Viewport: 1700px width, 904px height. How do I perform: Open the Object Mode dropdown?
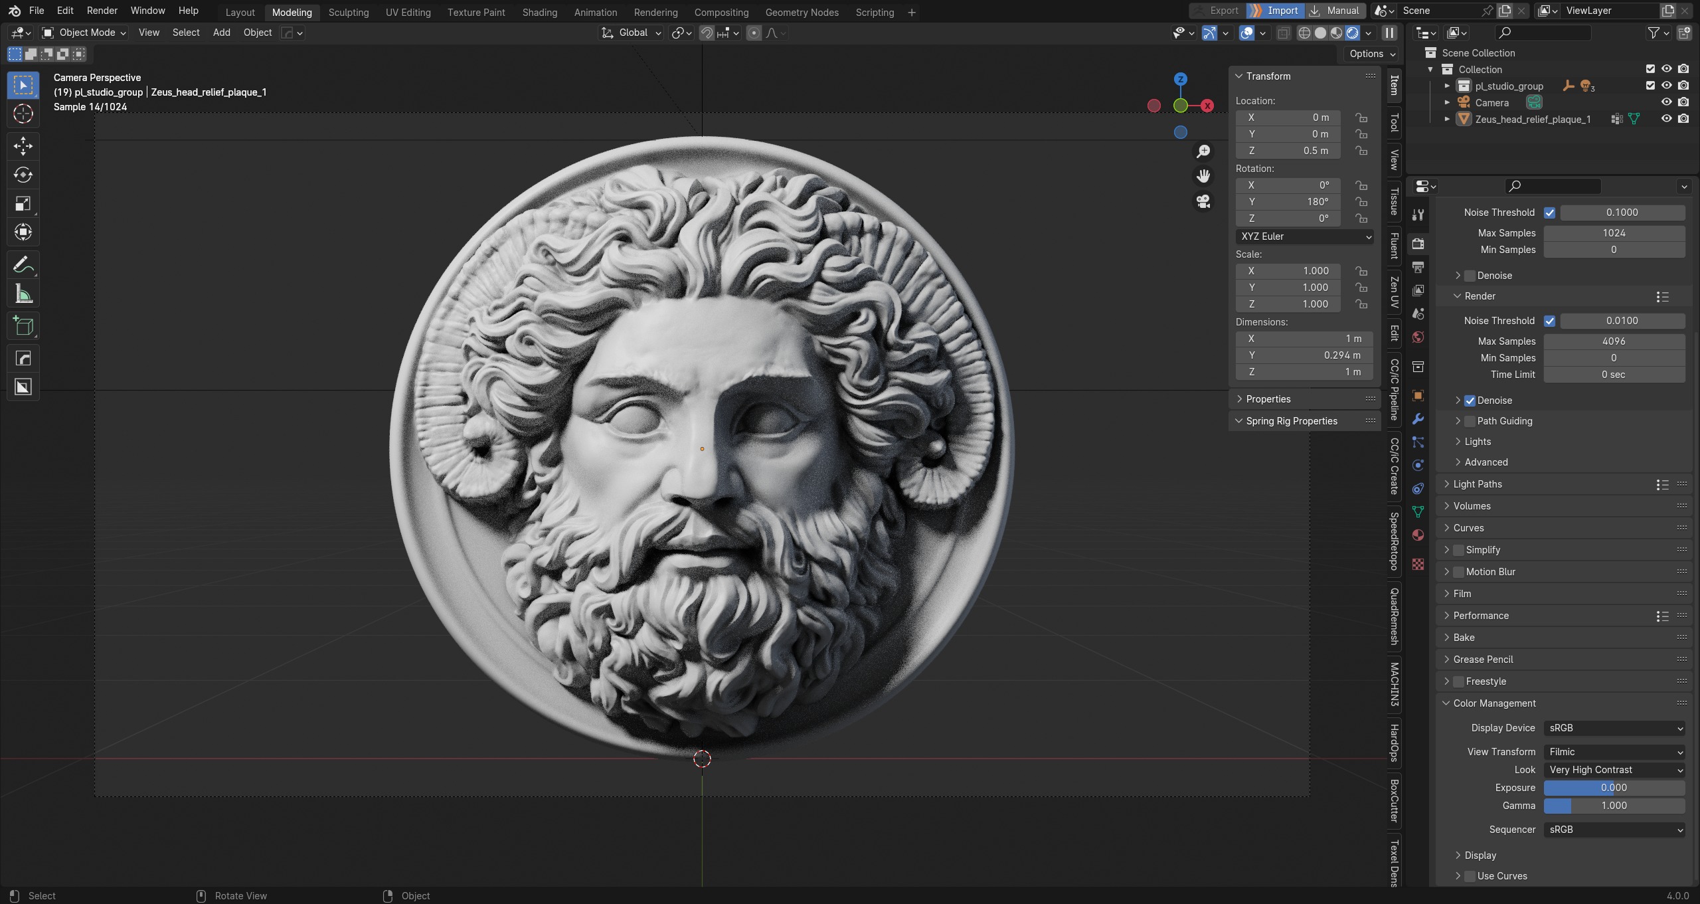pyautogui.click(x=84, y=33)
